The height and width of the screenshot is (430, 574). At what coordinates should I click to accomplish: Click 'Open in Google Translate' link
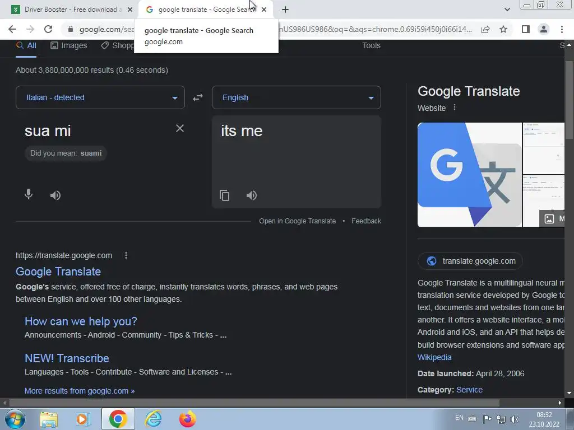click(297, 221)
